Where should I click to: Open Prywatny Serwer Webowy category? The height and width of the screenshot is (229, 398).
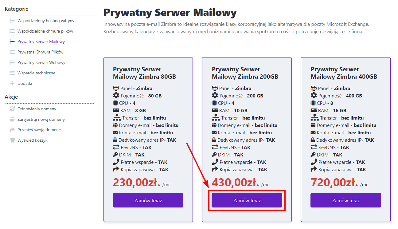(x=41, y=62)
